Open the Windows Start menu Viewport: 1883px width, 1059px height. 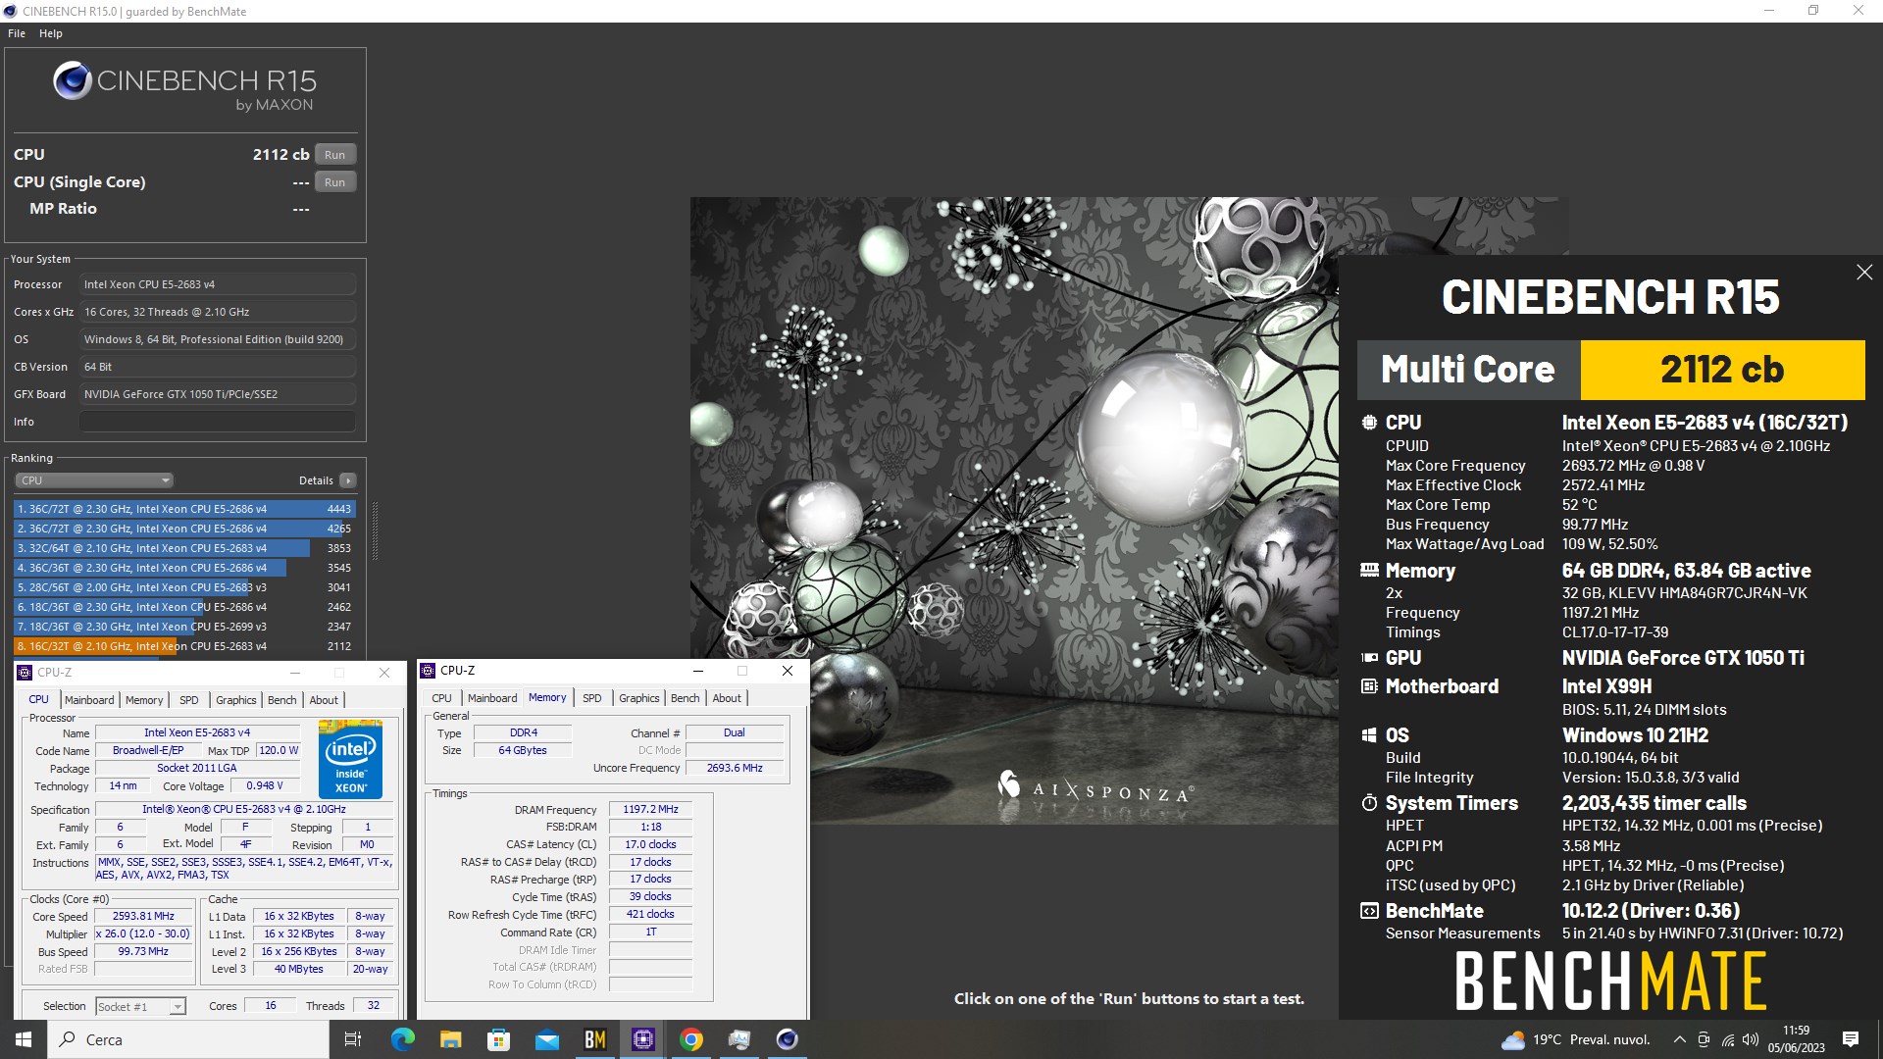24,1039
